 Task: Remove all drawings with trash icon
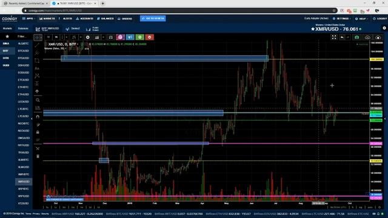pyautogui.click(x=38, y=156)
